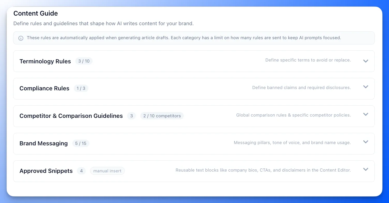Select the Terminology Rules header

tap(45, 61)
